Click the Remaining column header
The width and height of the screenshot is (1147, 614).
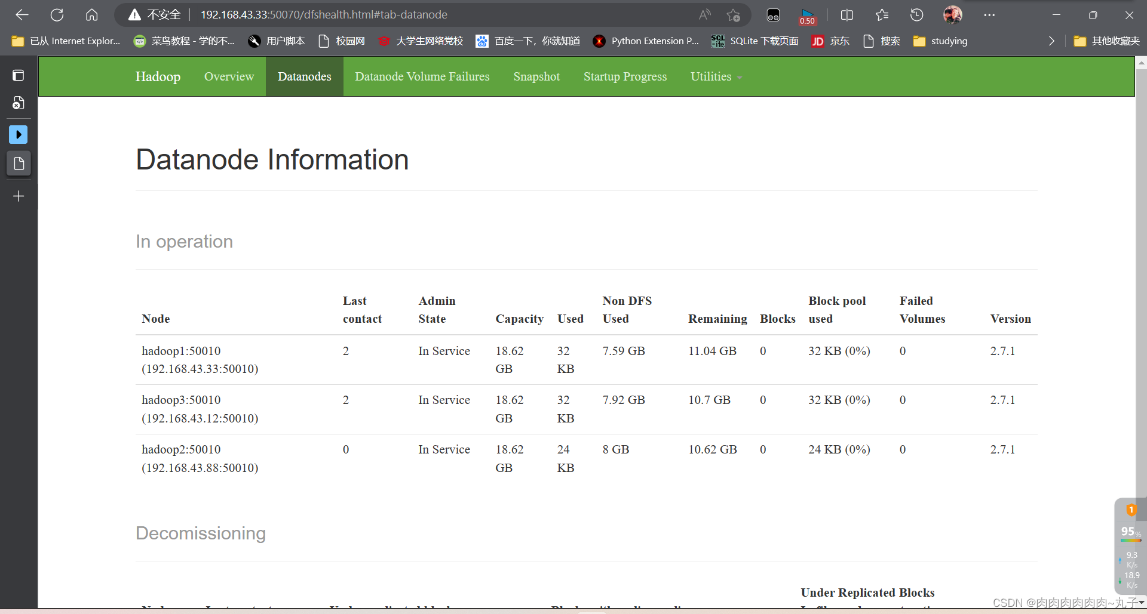point(717,319)
